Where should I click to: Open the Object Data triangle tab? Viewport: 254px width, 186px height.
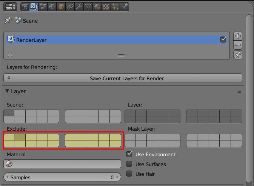coord(88,7)
